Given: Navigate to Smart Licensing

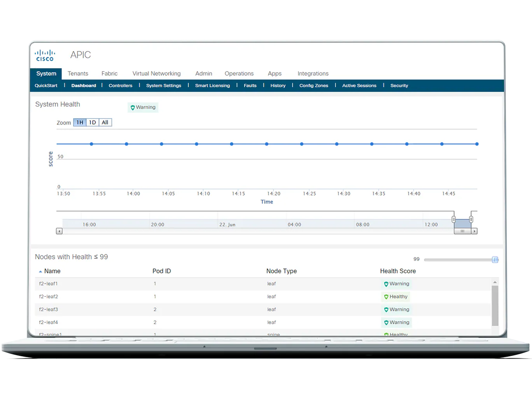Looking at the screenshot, I should [212, 86].
